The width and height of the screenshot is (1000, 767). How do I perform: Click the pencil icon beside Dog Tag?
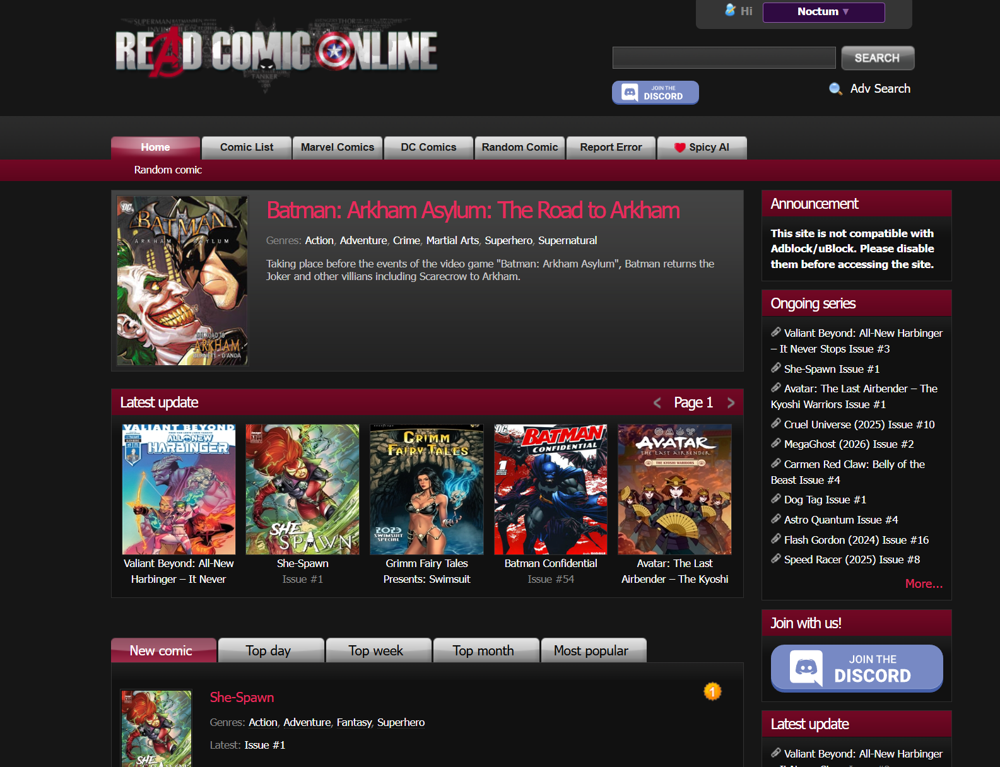[776, 499]
